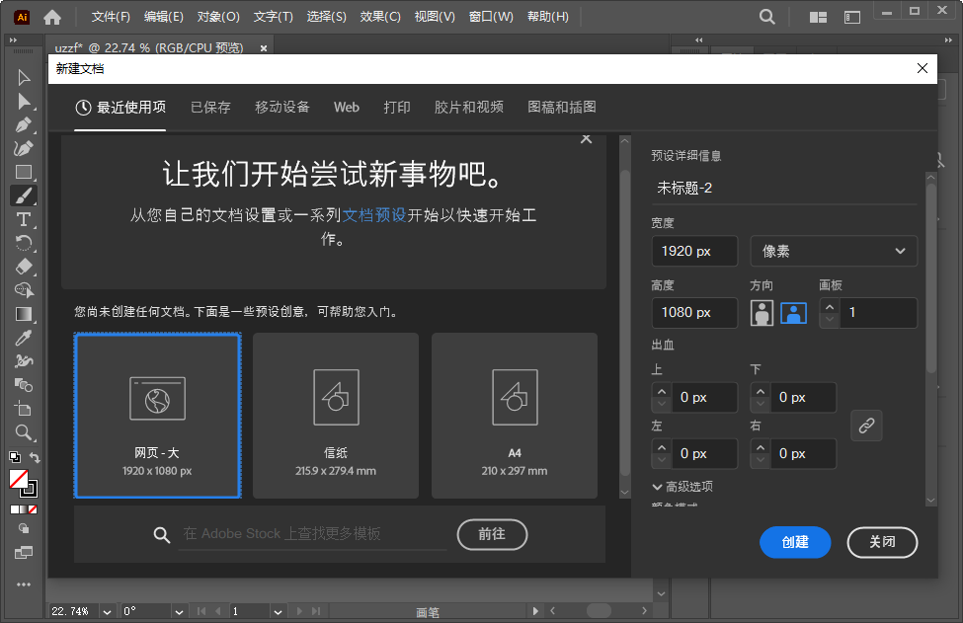Screen dimensions: 963x623
Task: Open the 像素 units dropdown
Action: coord(833,251)
